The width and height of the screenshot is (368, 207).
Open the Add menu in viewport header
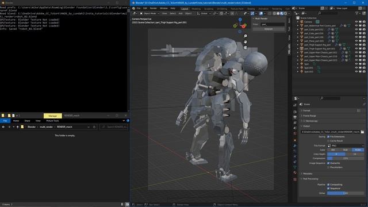click(x=181, y=14)
